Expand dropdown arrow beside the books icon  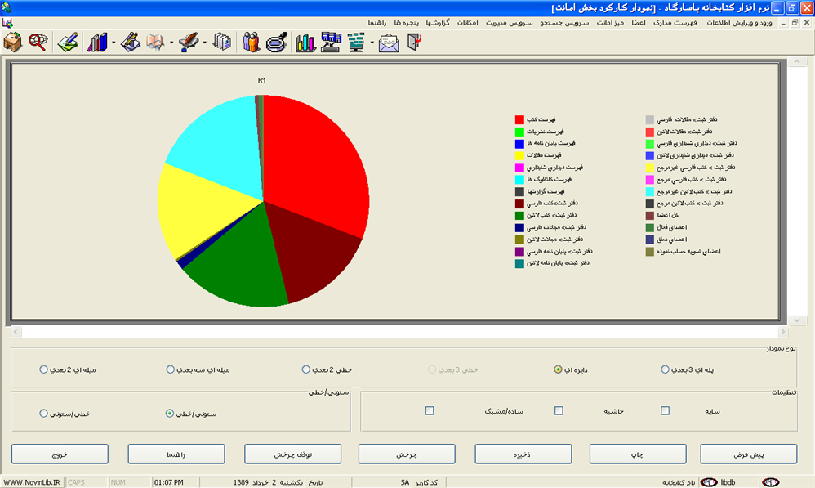tap(114, 43)
